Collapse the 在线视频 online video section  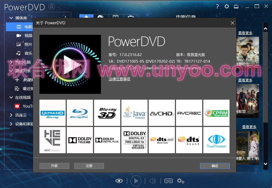11,97
